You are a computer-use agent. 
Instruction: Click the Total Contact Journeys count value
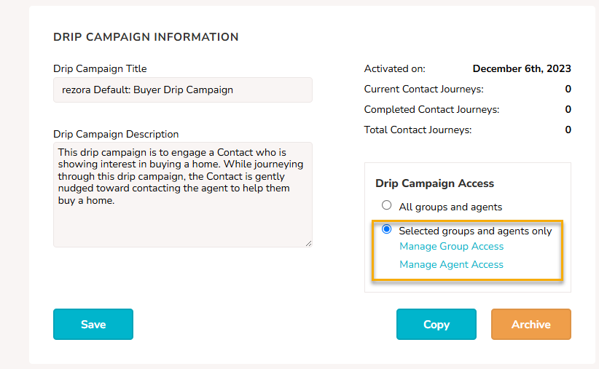(568, 130)
